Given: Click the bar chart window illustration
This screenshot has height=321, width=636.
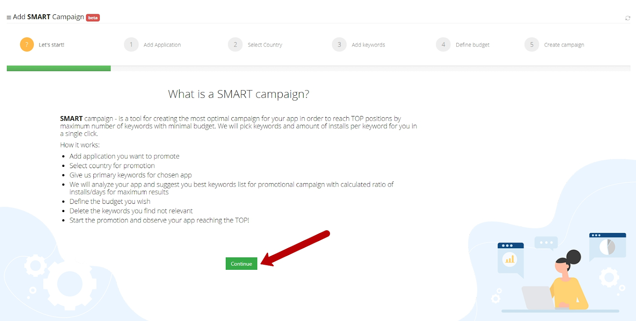Looking at the screenshot, I should click(x=510, y=259).
